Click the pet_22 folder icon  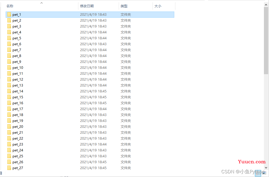(9, 139)
